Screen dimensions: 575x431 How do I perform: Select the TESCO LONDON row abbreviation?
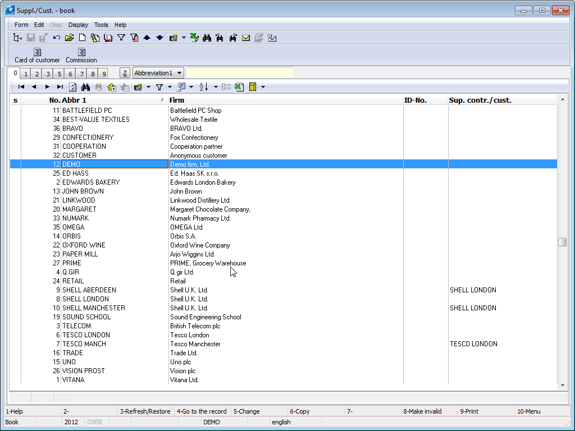pyautogui.click(x=86, y=335)
